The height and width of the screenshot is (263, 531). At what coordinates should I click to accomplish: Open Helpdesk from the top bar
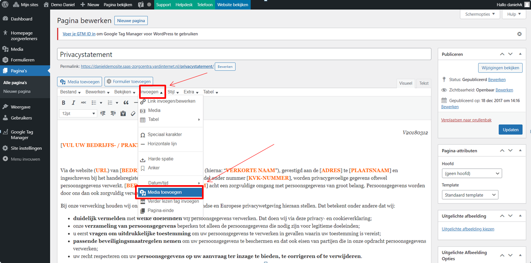pyautogui.click(x=184, y=4)
